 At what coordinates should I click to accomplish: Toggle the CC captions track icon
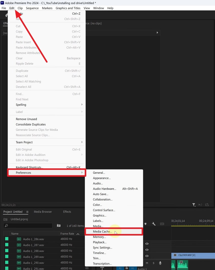point(162,224)
